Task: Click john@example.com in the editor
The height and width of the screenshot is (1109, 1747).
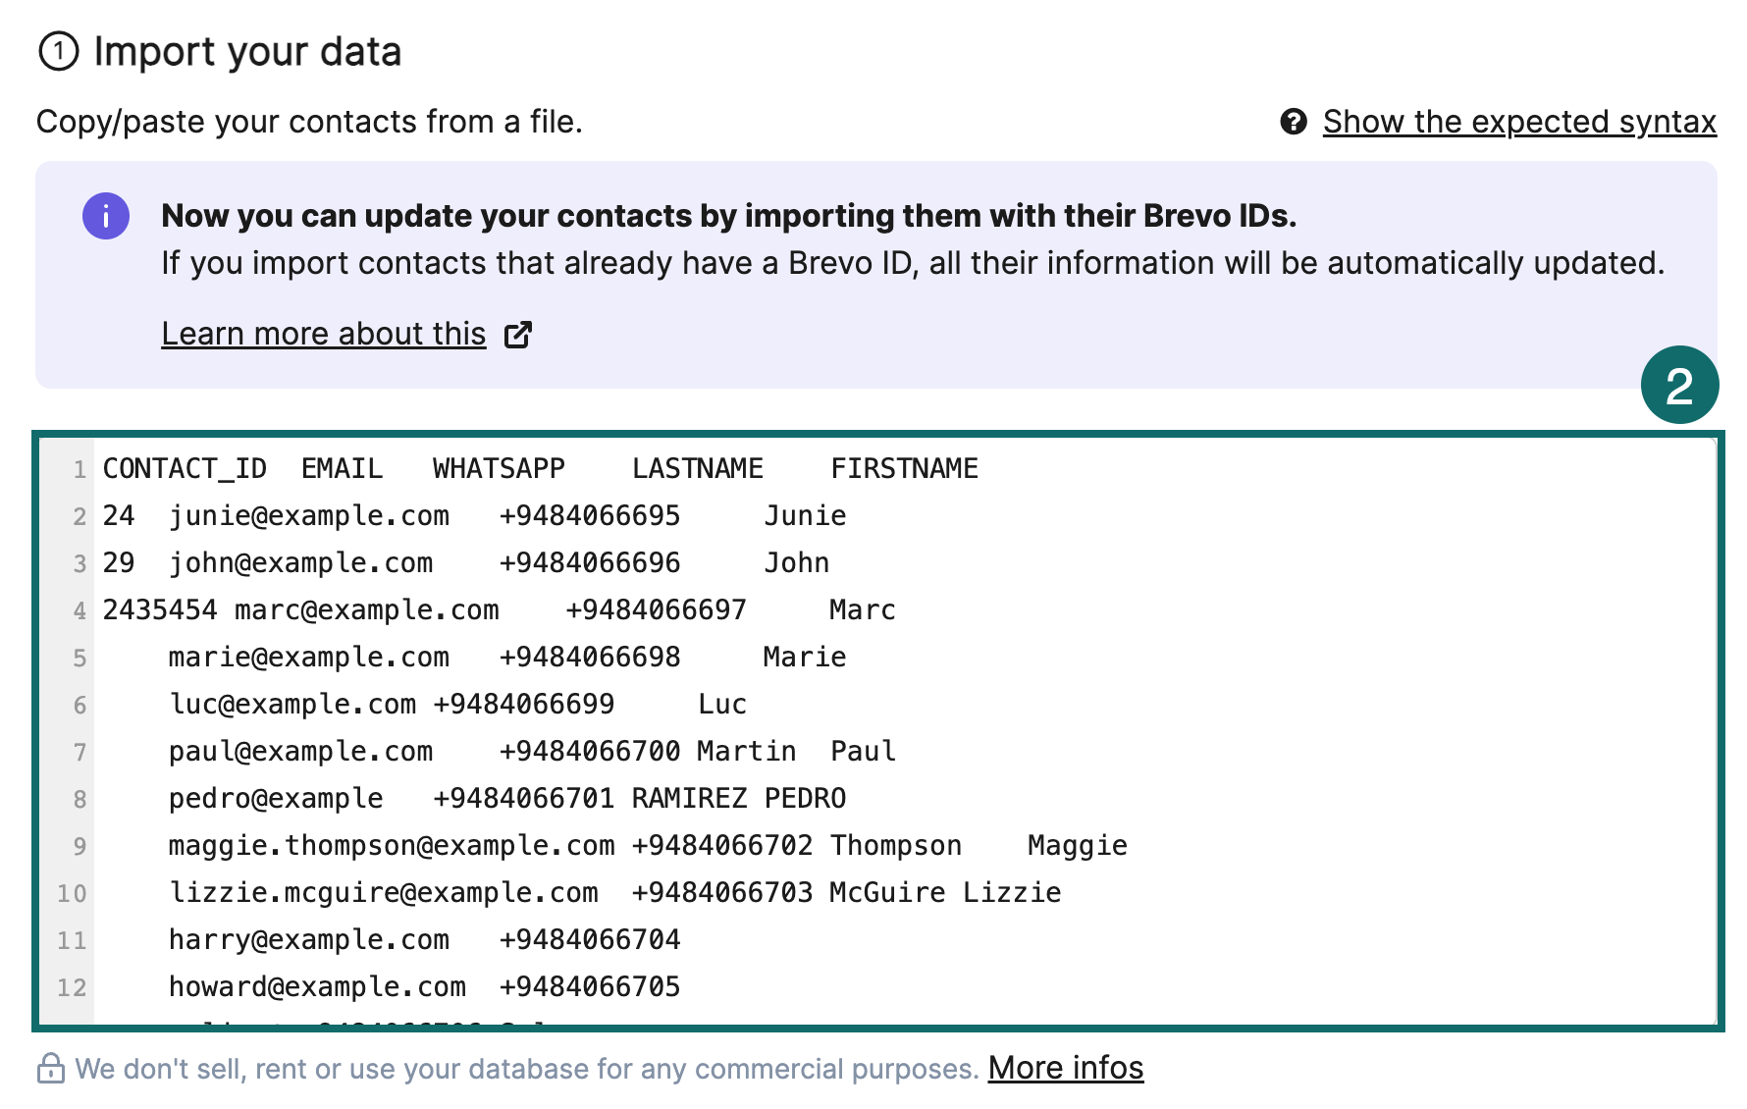Action: point(300,563)
